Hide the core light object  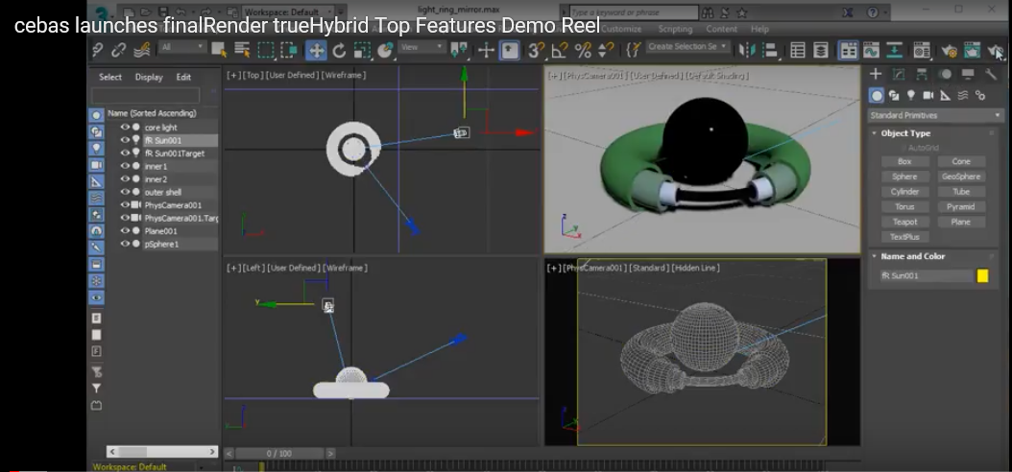coord(125,128)
